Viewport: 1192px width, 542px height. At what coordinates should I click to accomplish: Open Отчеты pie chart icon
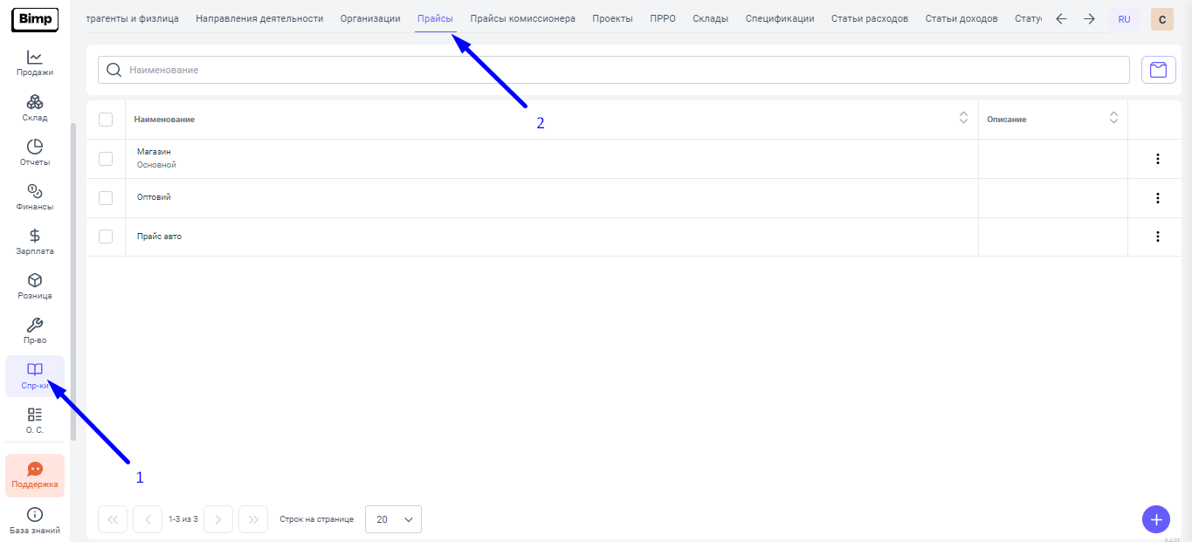[35, 153]
